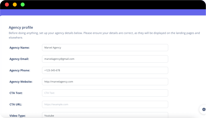Open the settings gear icon
The width and height of the screenshot is (206, 118).
pyautogui.click(x=203, y=109)
